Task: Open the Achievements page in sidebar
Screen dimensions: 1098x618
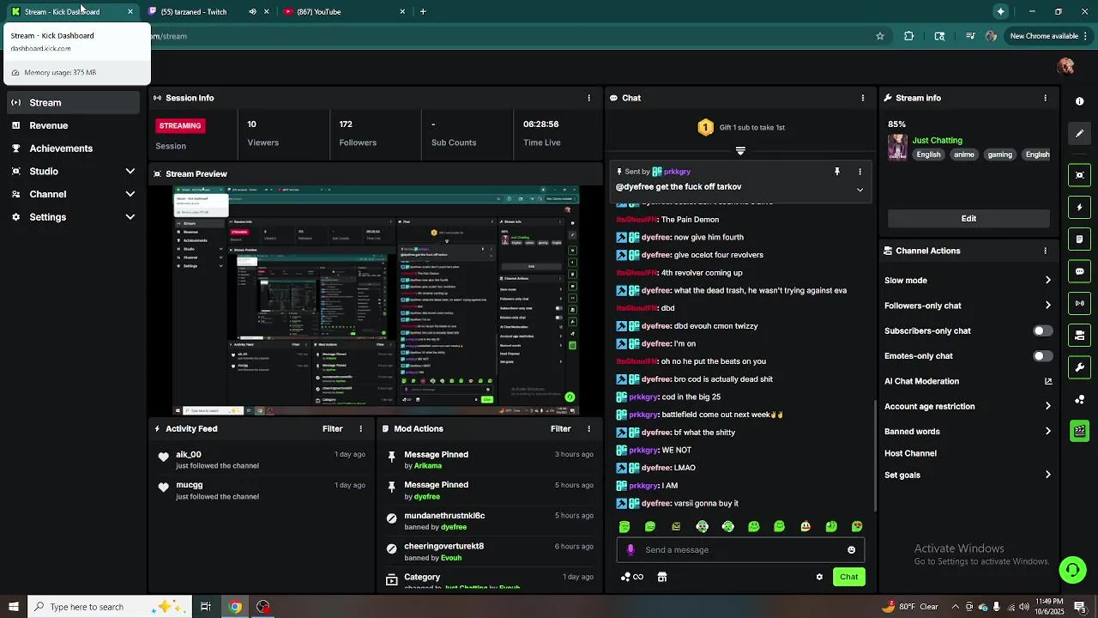Action: pos(74,148)
